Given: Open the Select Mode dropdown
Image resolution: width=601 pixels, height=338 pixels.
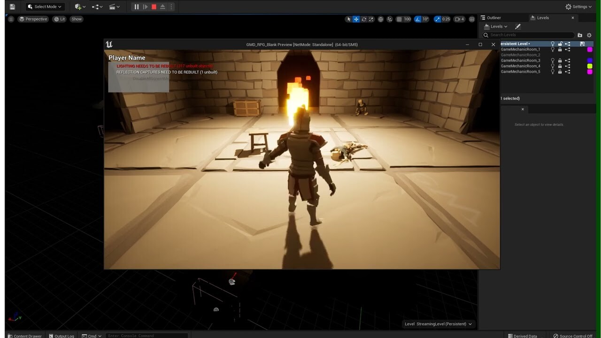Looking at the screenshot, I should pyautogui.click(x=45, y=7).
